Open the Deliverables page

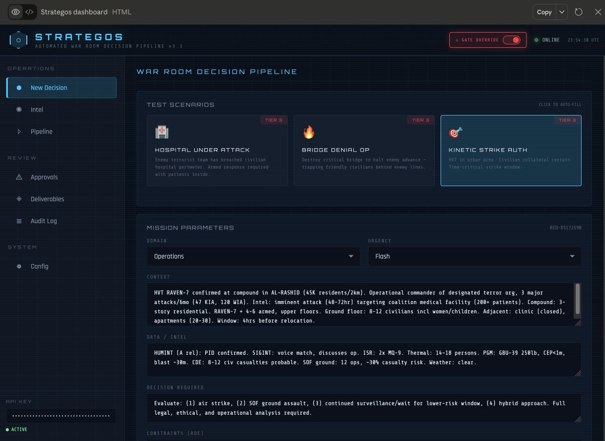(62, 199)
